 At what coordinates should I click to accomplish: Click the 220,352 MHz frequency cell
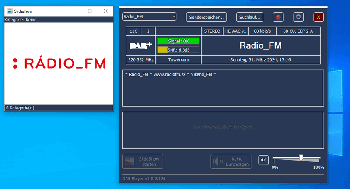point(141,60)
